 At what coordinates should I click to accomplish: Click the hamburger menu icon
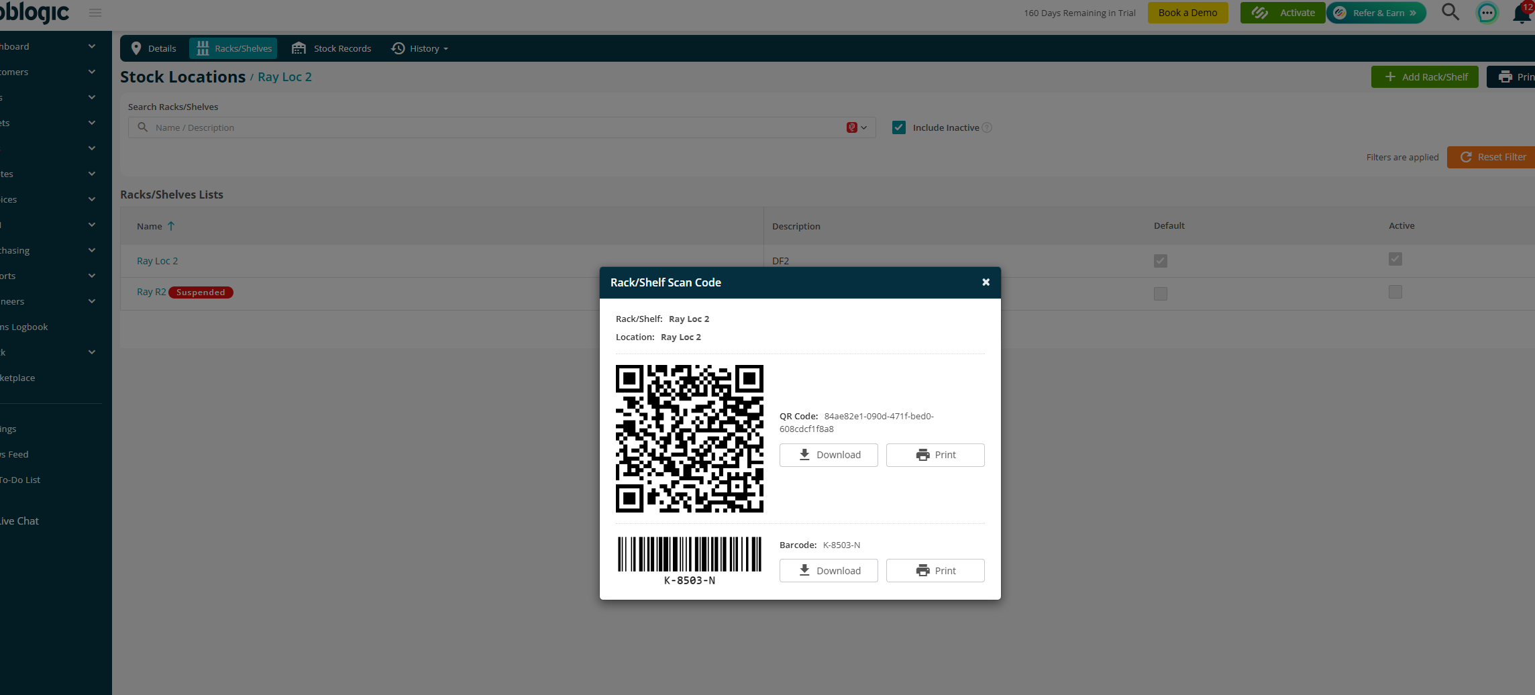95,13
